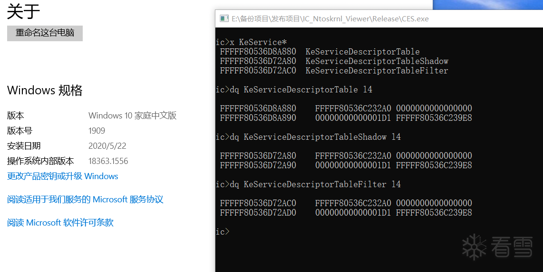Click the 1909 version number value
The height and width of the screenshot is (272, 543).
(x=97, y=130)
